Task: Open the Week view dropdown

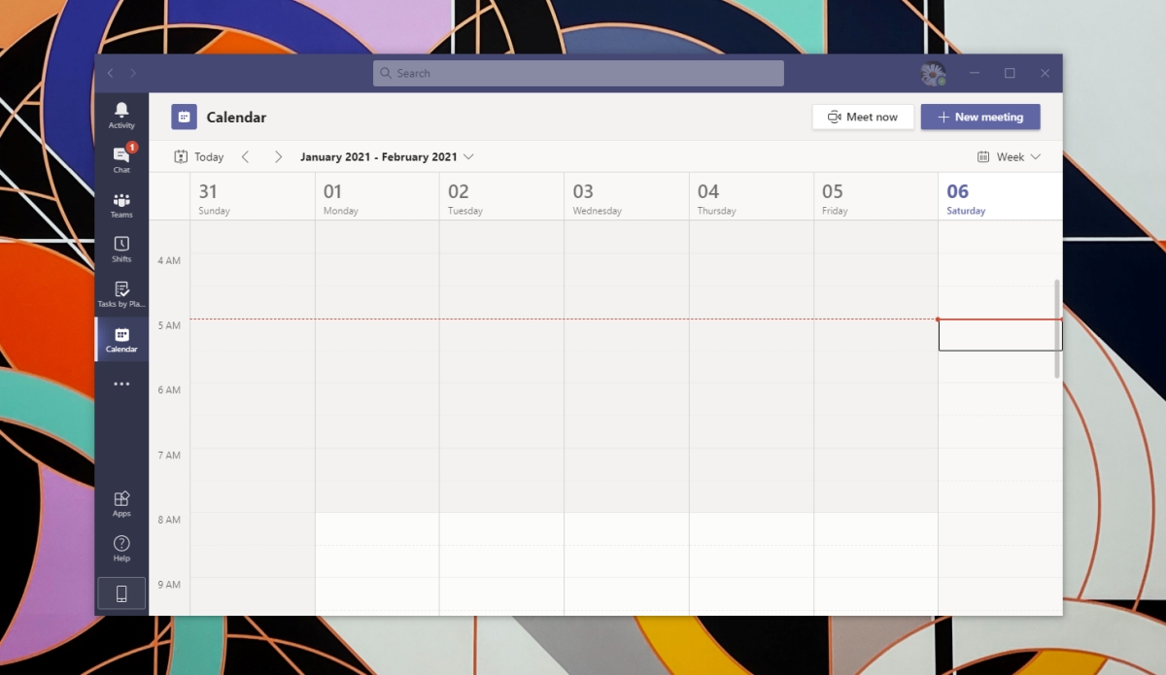Action: click(1009, 156)
